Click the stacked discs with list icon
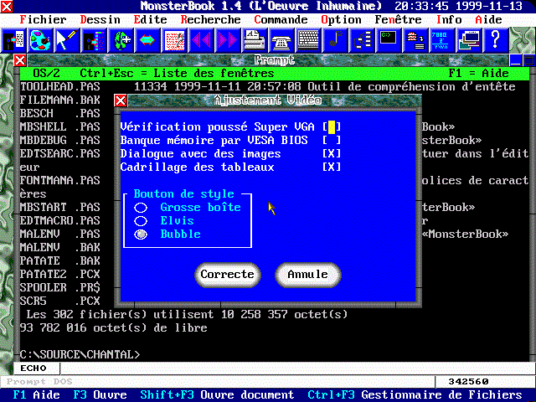The image size is (536, 402). (x=415, y=40)
